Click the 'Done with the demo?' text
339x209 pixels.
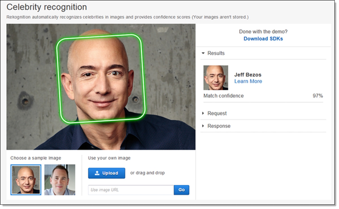point(263,32)
